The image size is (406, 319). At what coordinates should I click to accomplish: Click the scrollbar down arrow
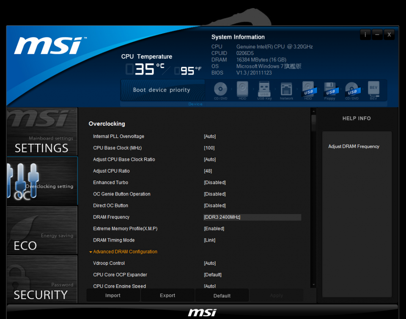(x=313, y=284)
